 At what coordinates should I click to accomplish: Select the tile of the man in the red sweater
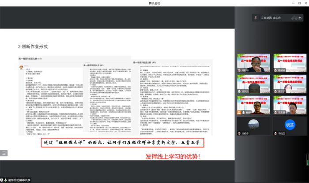coord(254,105)
